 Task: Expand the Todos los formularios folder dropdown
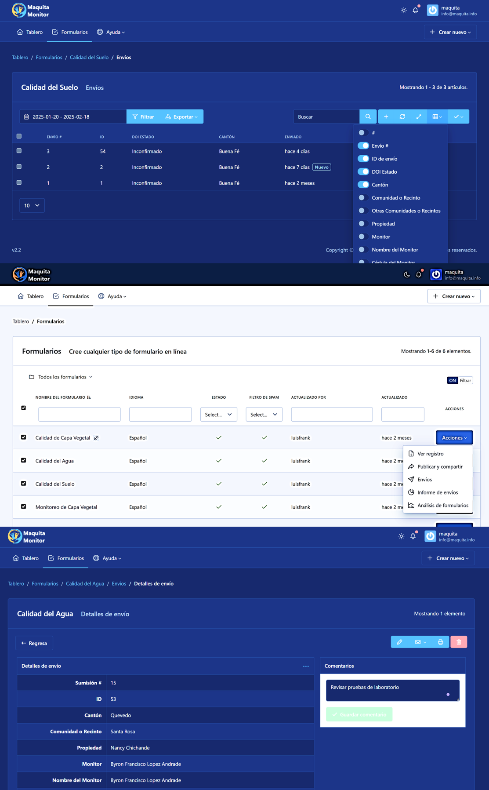[61, 377]
